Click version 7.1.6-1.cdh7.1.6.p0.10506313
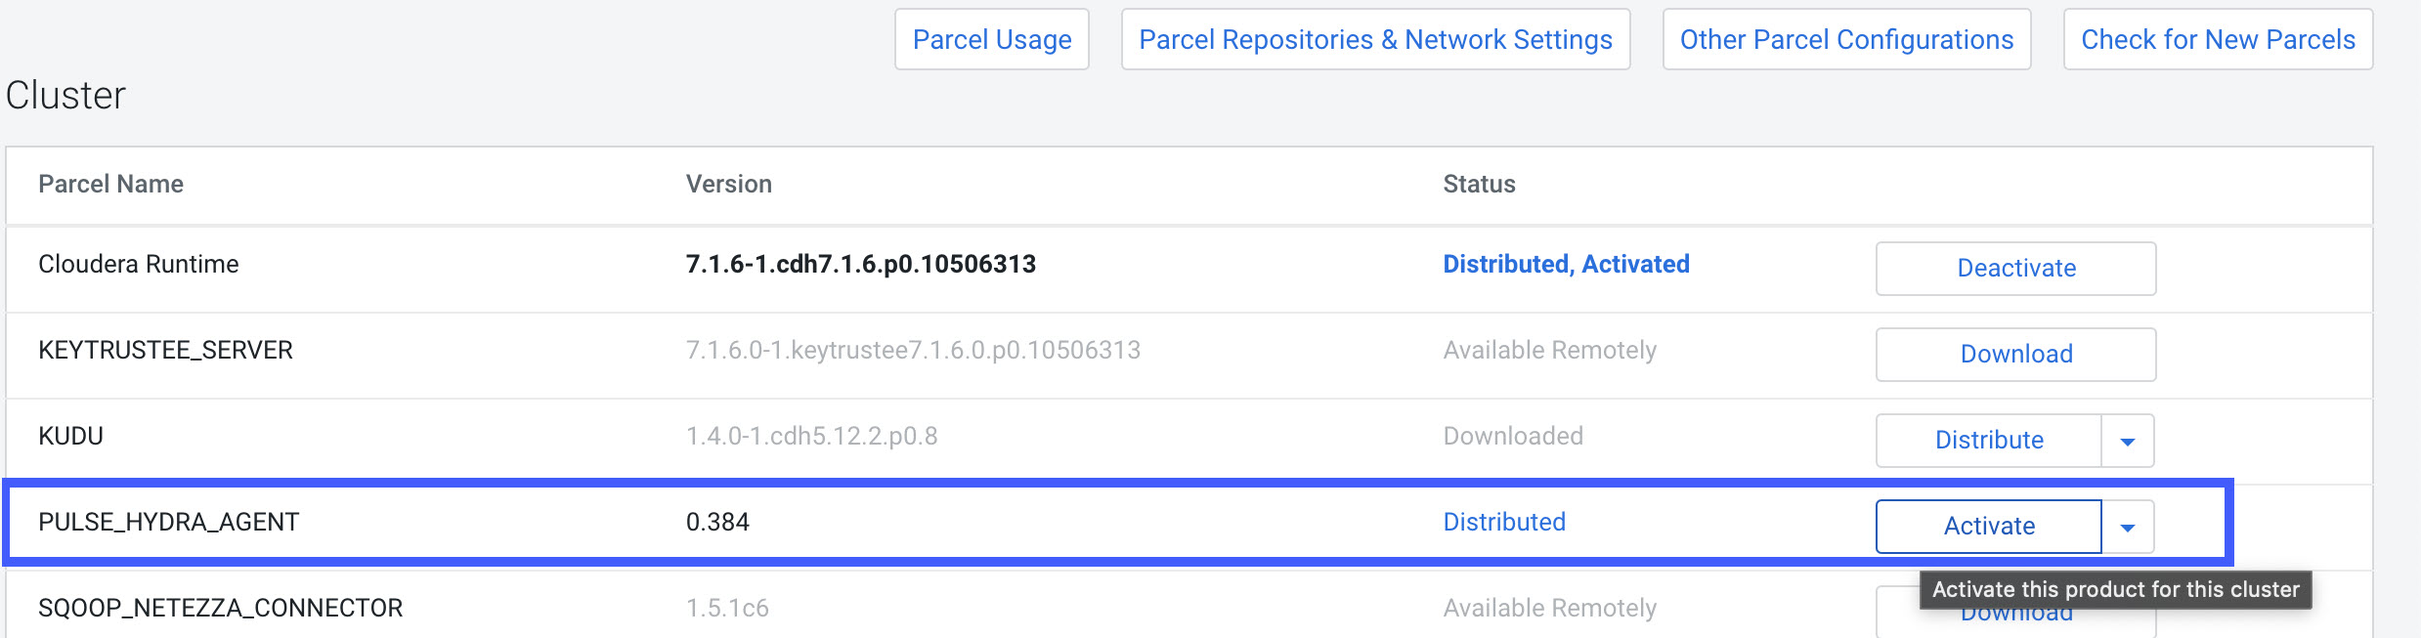 (860, 264)
